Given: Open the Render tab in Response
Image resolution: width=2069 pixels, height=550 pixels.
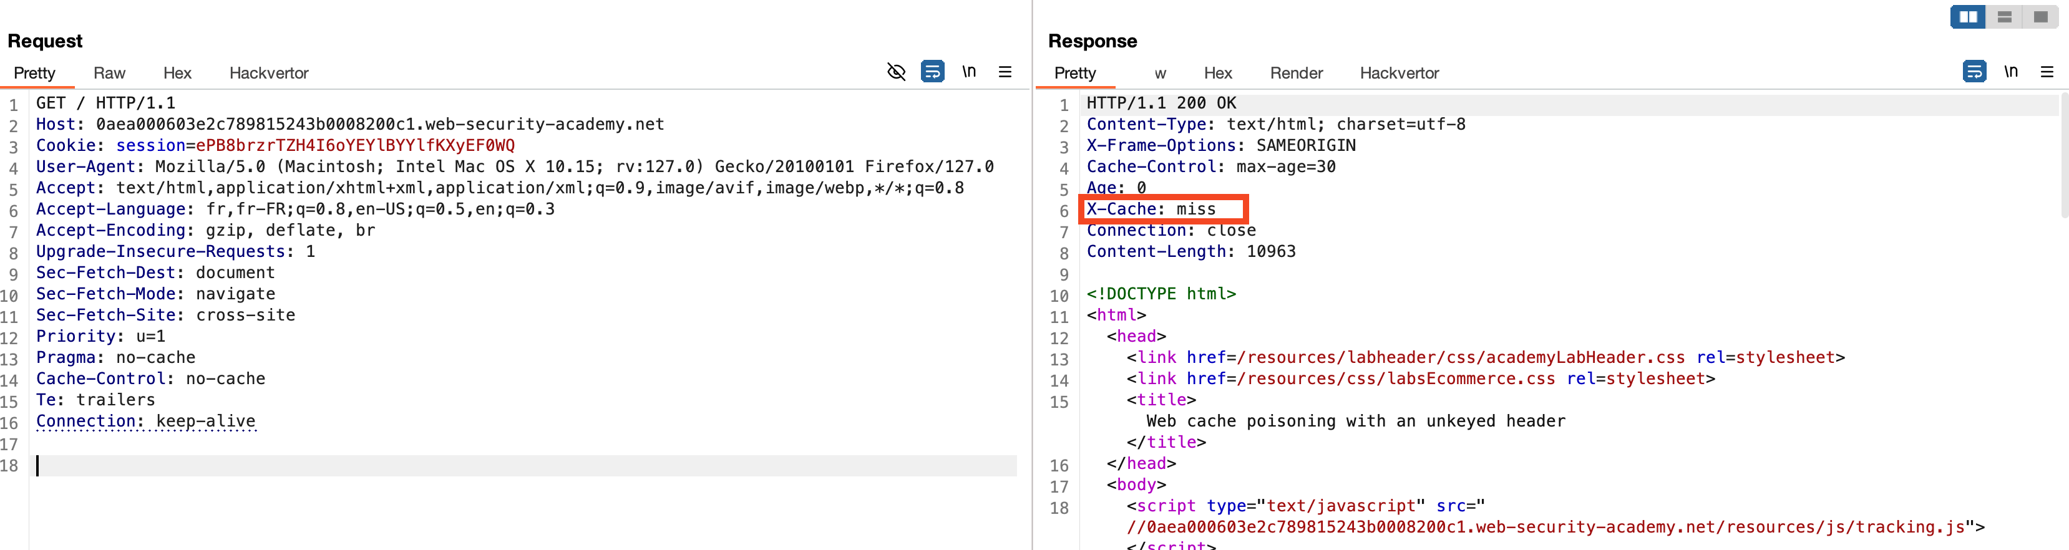Looking at the screenshot, I should [x=1295, y=73].
